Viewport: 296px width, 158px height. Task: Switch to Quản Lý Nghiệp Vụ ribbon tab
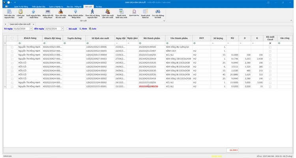tap(56, 7)
